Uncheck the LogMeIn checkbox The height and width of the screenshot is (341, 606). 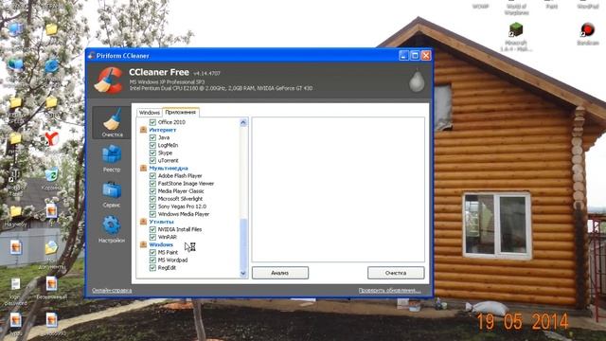[152, 145]
